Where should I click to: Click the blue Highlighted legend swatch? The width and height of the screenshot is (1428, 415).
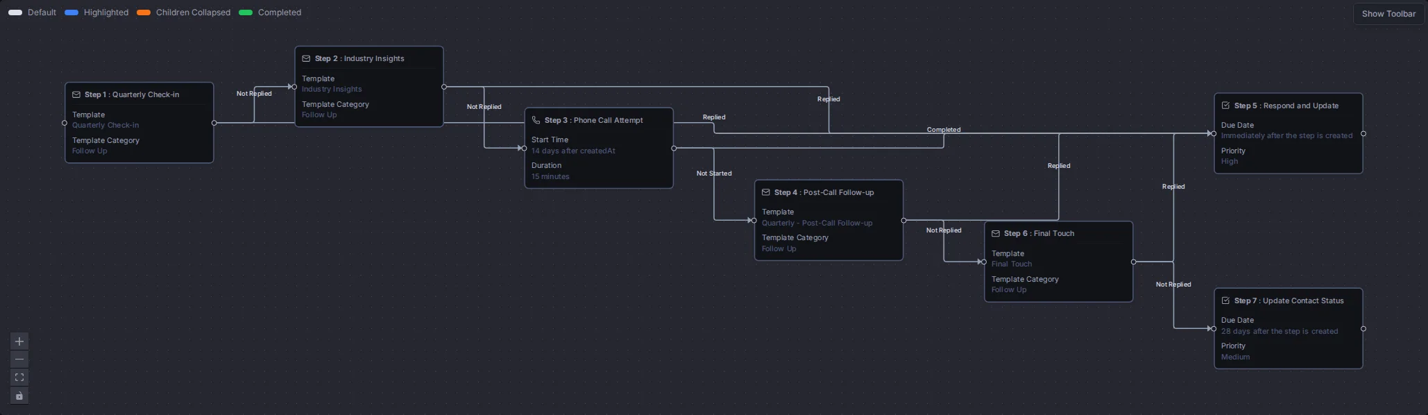point(71,12)
